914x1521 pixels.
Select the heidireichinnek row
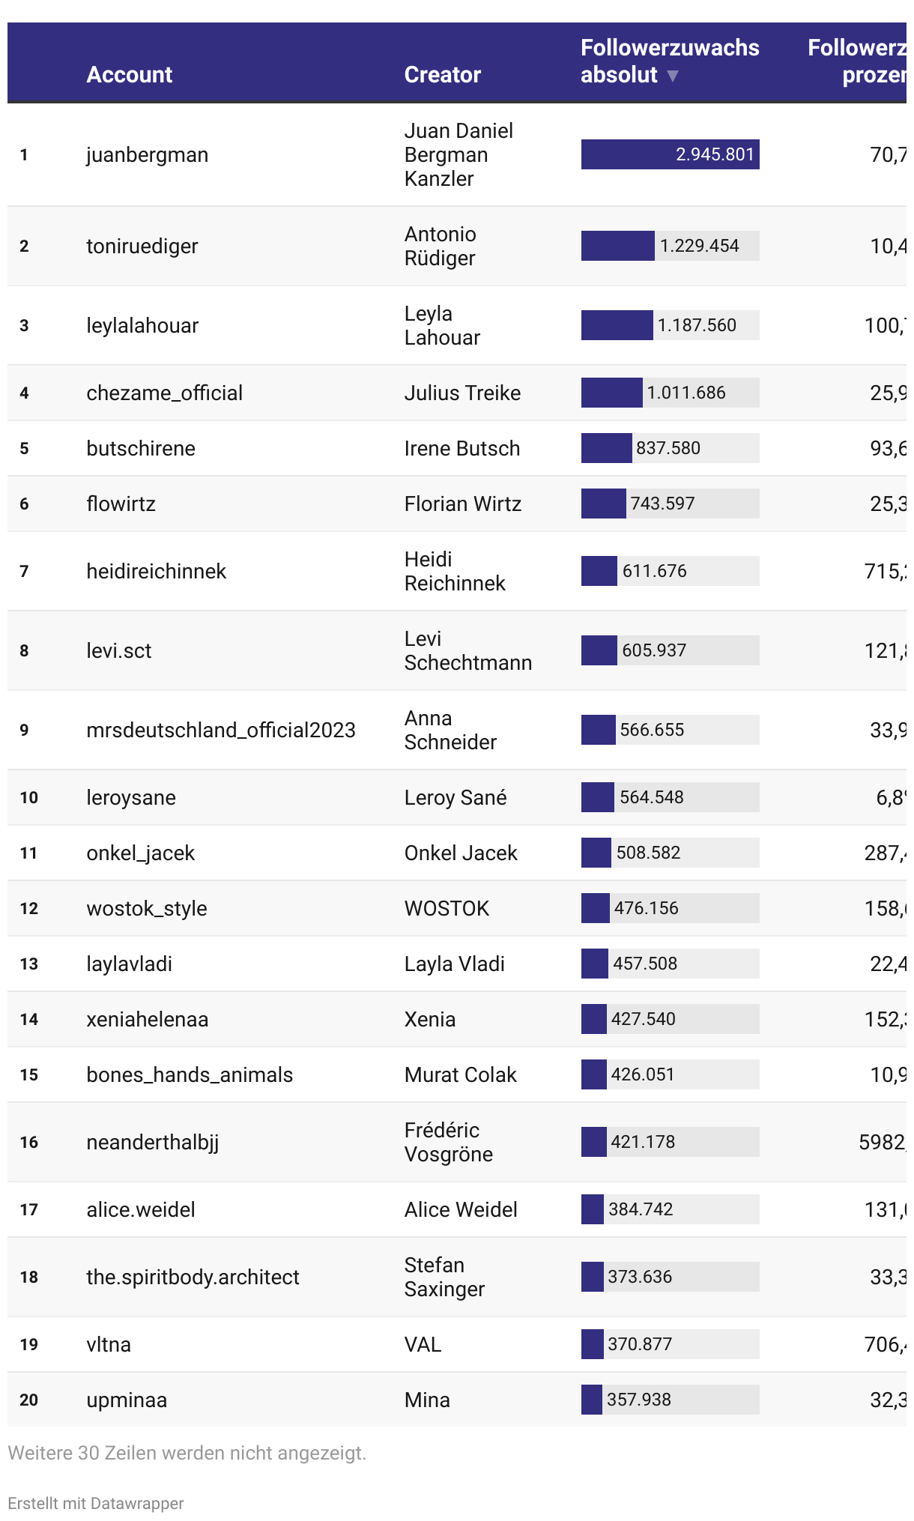457,571
